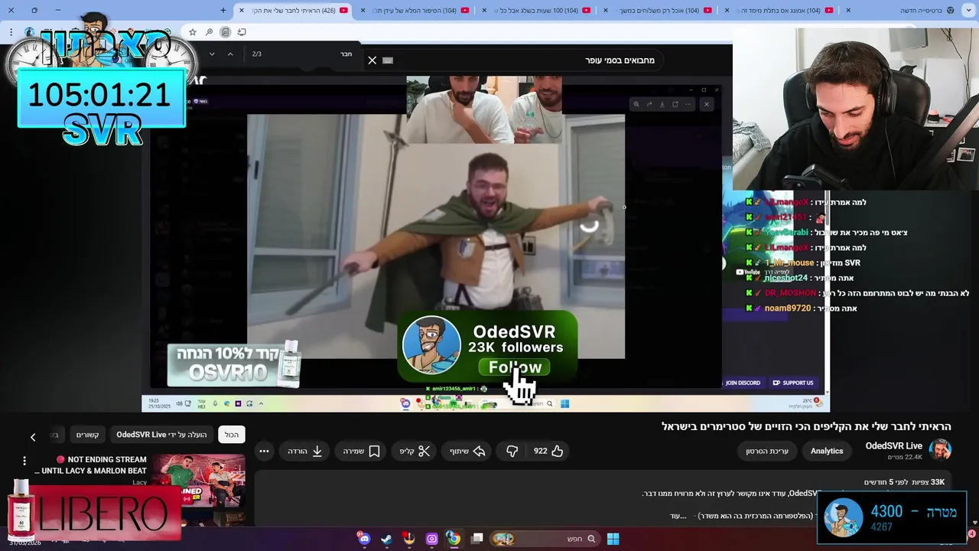Screen dimensions: 979x551
Task: Open the Windows Start button on the taskbar
Action: 613,539
